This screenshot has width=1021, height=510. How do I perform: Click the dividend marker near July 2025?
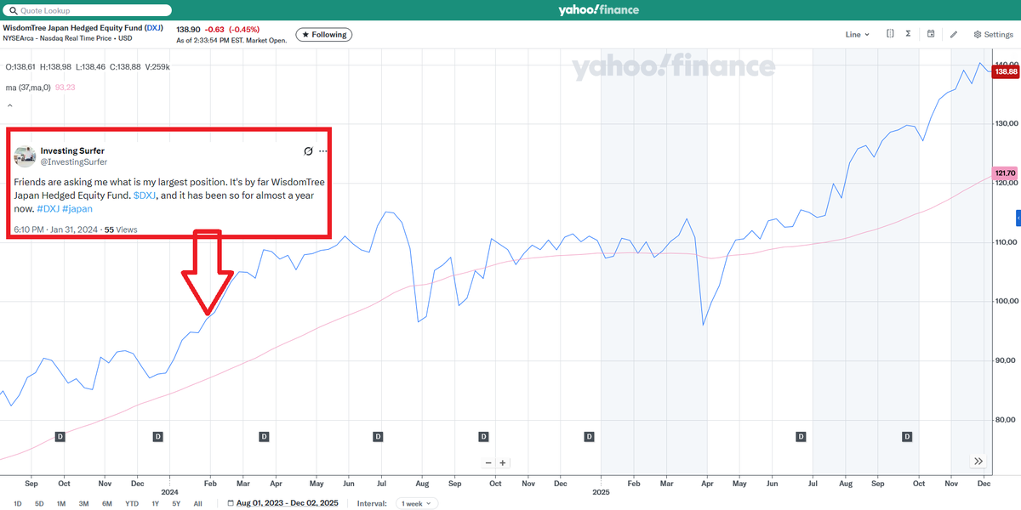(x=801, y=436)
